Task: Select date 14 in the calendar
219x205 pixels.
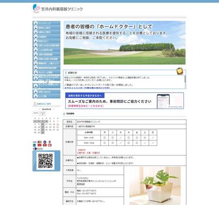Action: click(57, 124)
